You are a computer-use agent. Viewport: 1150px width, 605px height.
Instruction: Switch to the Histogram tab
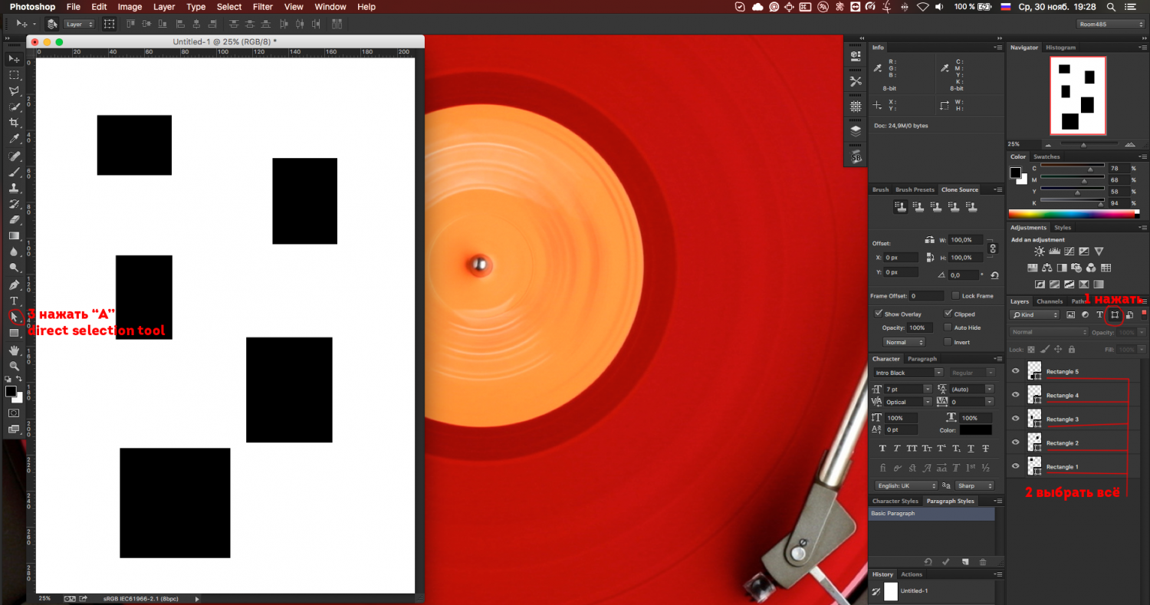1060,48
